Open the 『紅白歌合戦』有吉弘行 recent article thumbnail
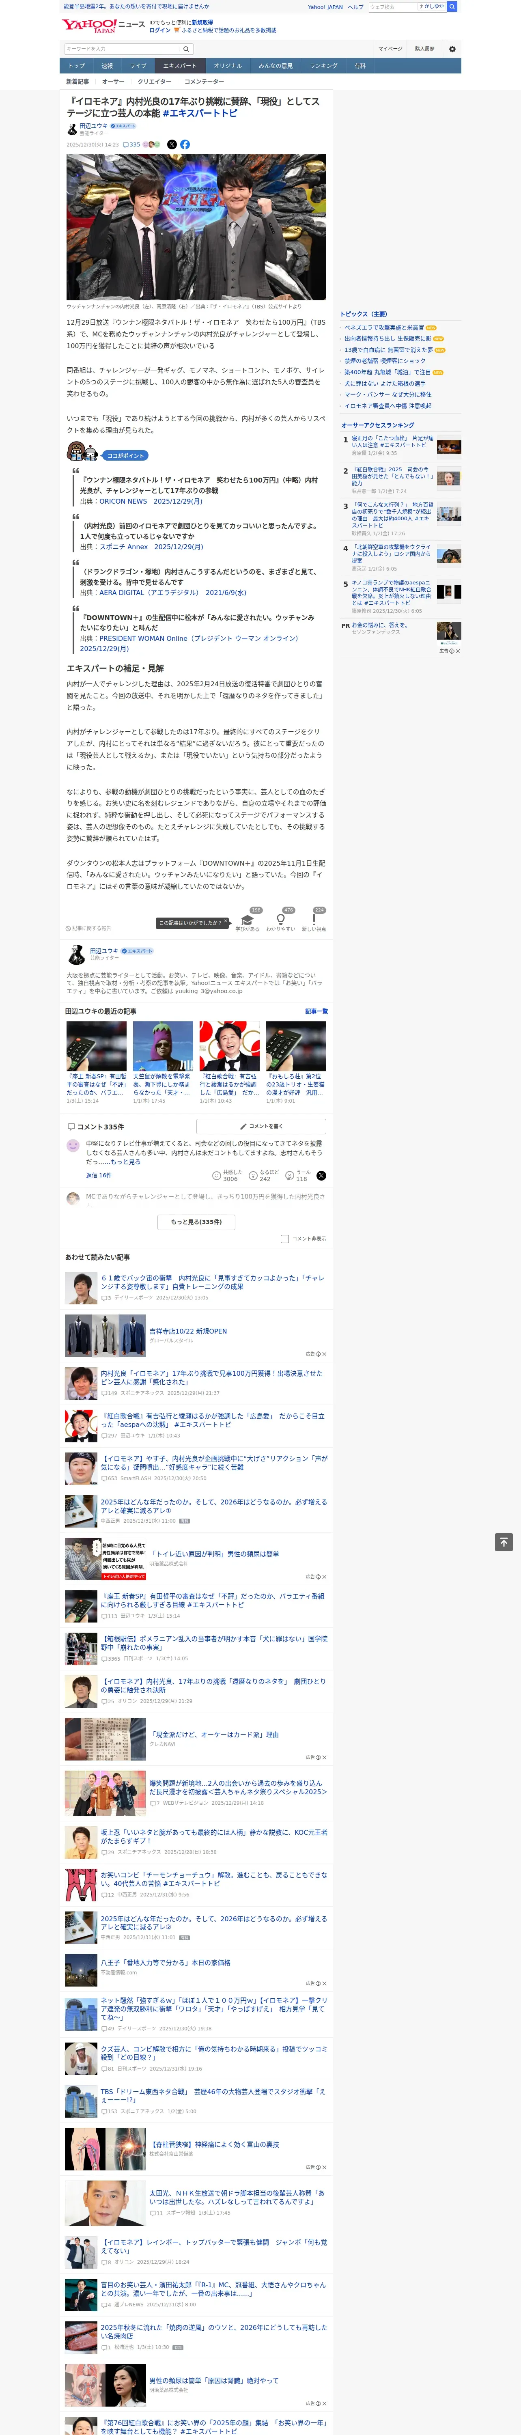Viewport: 521px width, 2435px height. click(x=229, y=1045)
